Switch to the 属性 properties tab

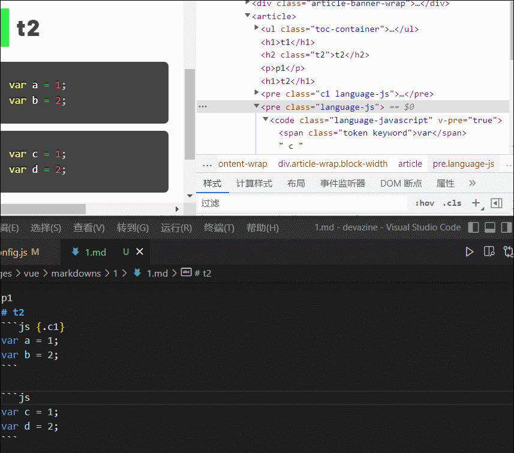click(x=445, y=184)
